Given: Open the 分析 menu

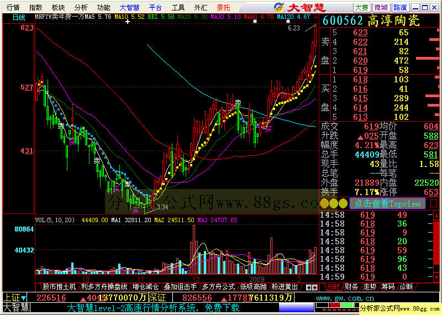Looking at the screenshot, I should pyautogui.click(x=81, y=7).
